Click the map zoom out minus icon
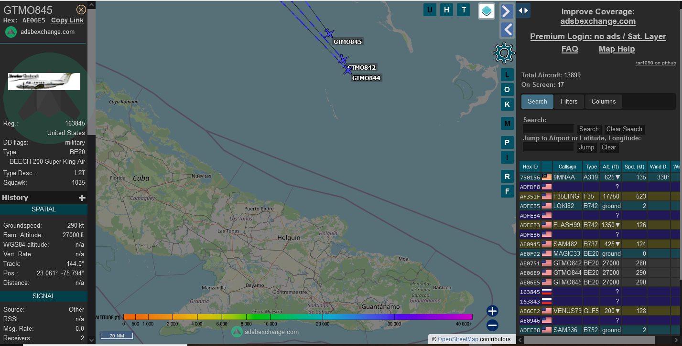Screen dimensions: 682x346 click(492, 325)
